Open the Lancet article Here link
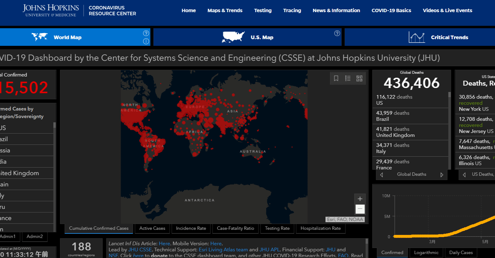Viewport: 495px width, 258px height. 164,243
